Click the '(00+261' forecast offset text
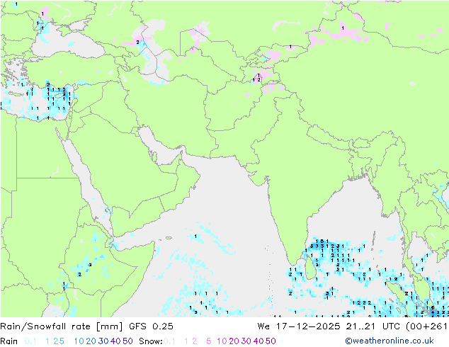The height and width of the screenshot is (347, 449). click(426, 326)
